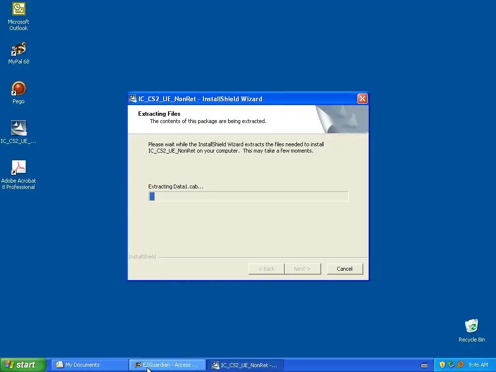Screen dimensions: 496x372
Task: Click the green network tray icon
Action: [x=451, y=365]
